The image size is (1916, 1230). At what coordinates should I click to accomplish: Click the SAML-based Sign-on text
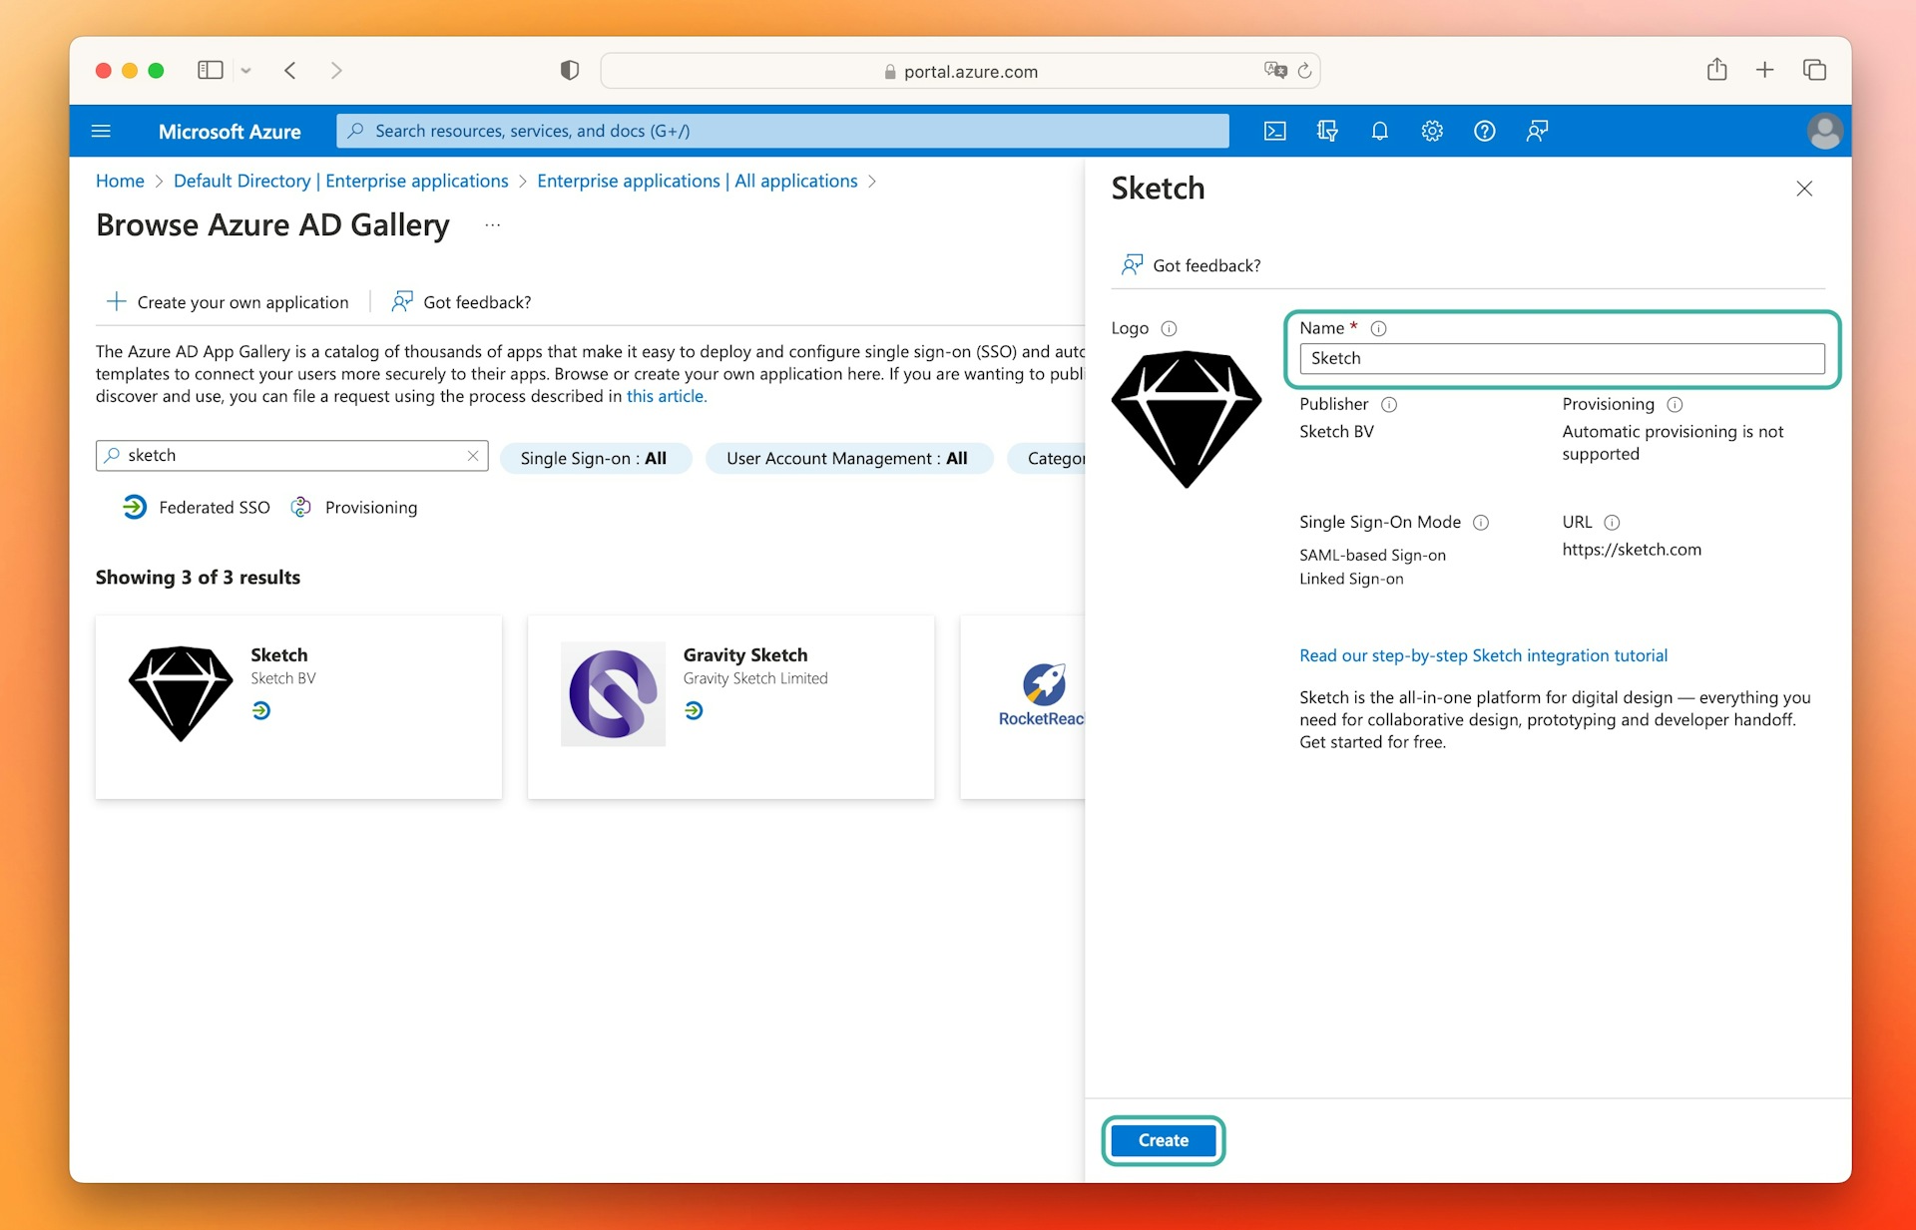point(1372,555)
